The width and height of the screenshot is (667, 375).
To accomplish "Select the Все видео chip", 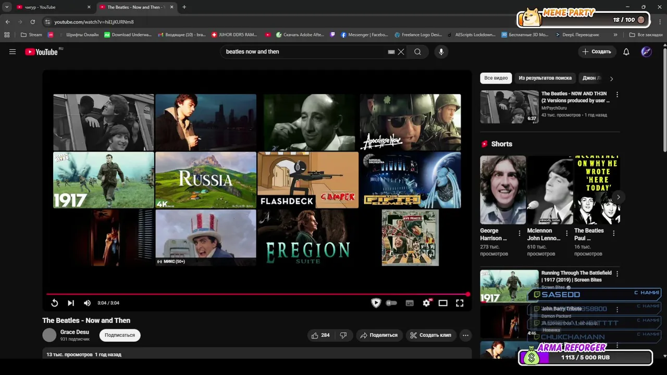I will (x=496, y=78).
